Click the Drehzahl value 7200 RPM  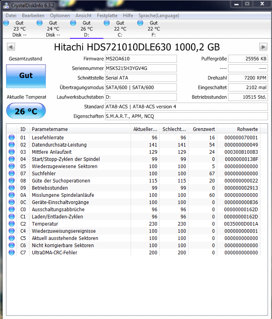(248, 78)
